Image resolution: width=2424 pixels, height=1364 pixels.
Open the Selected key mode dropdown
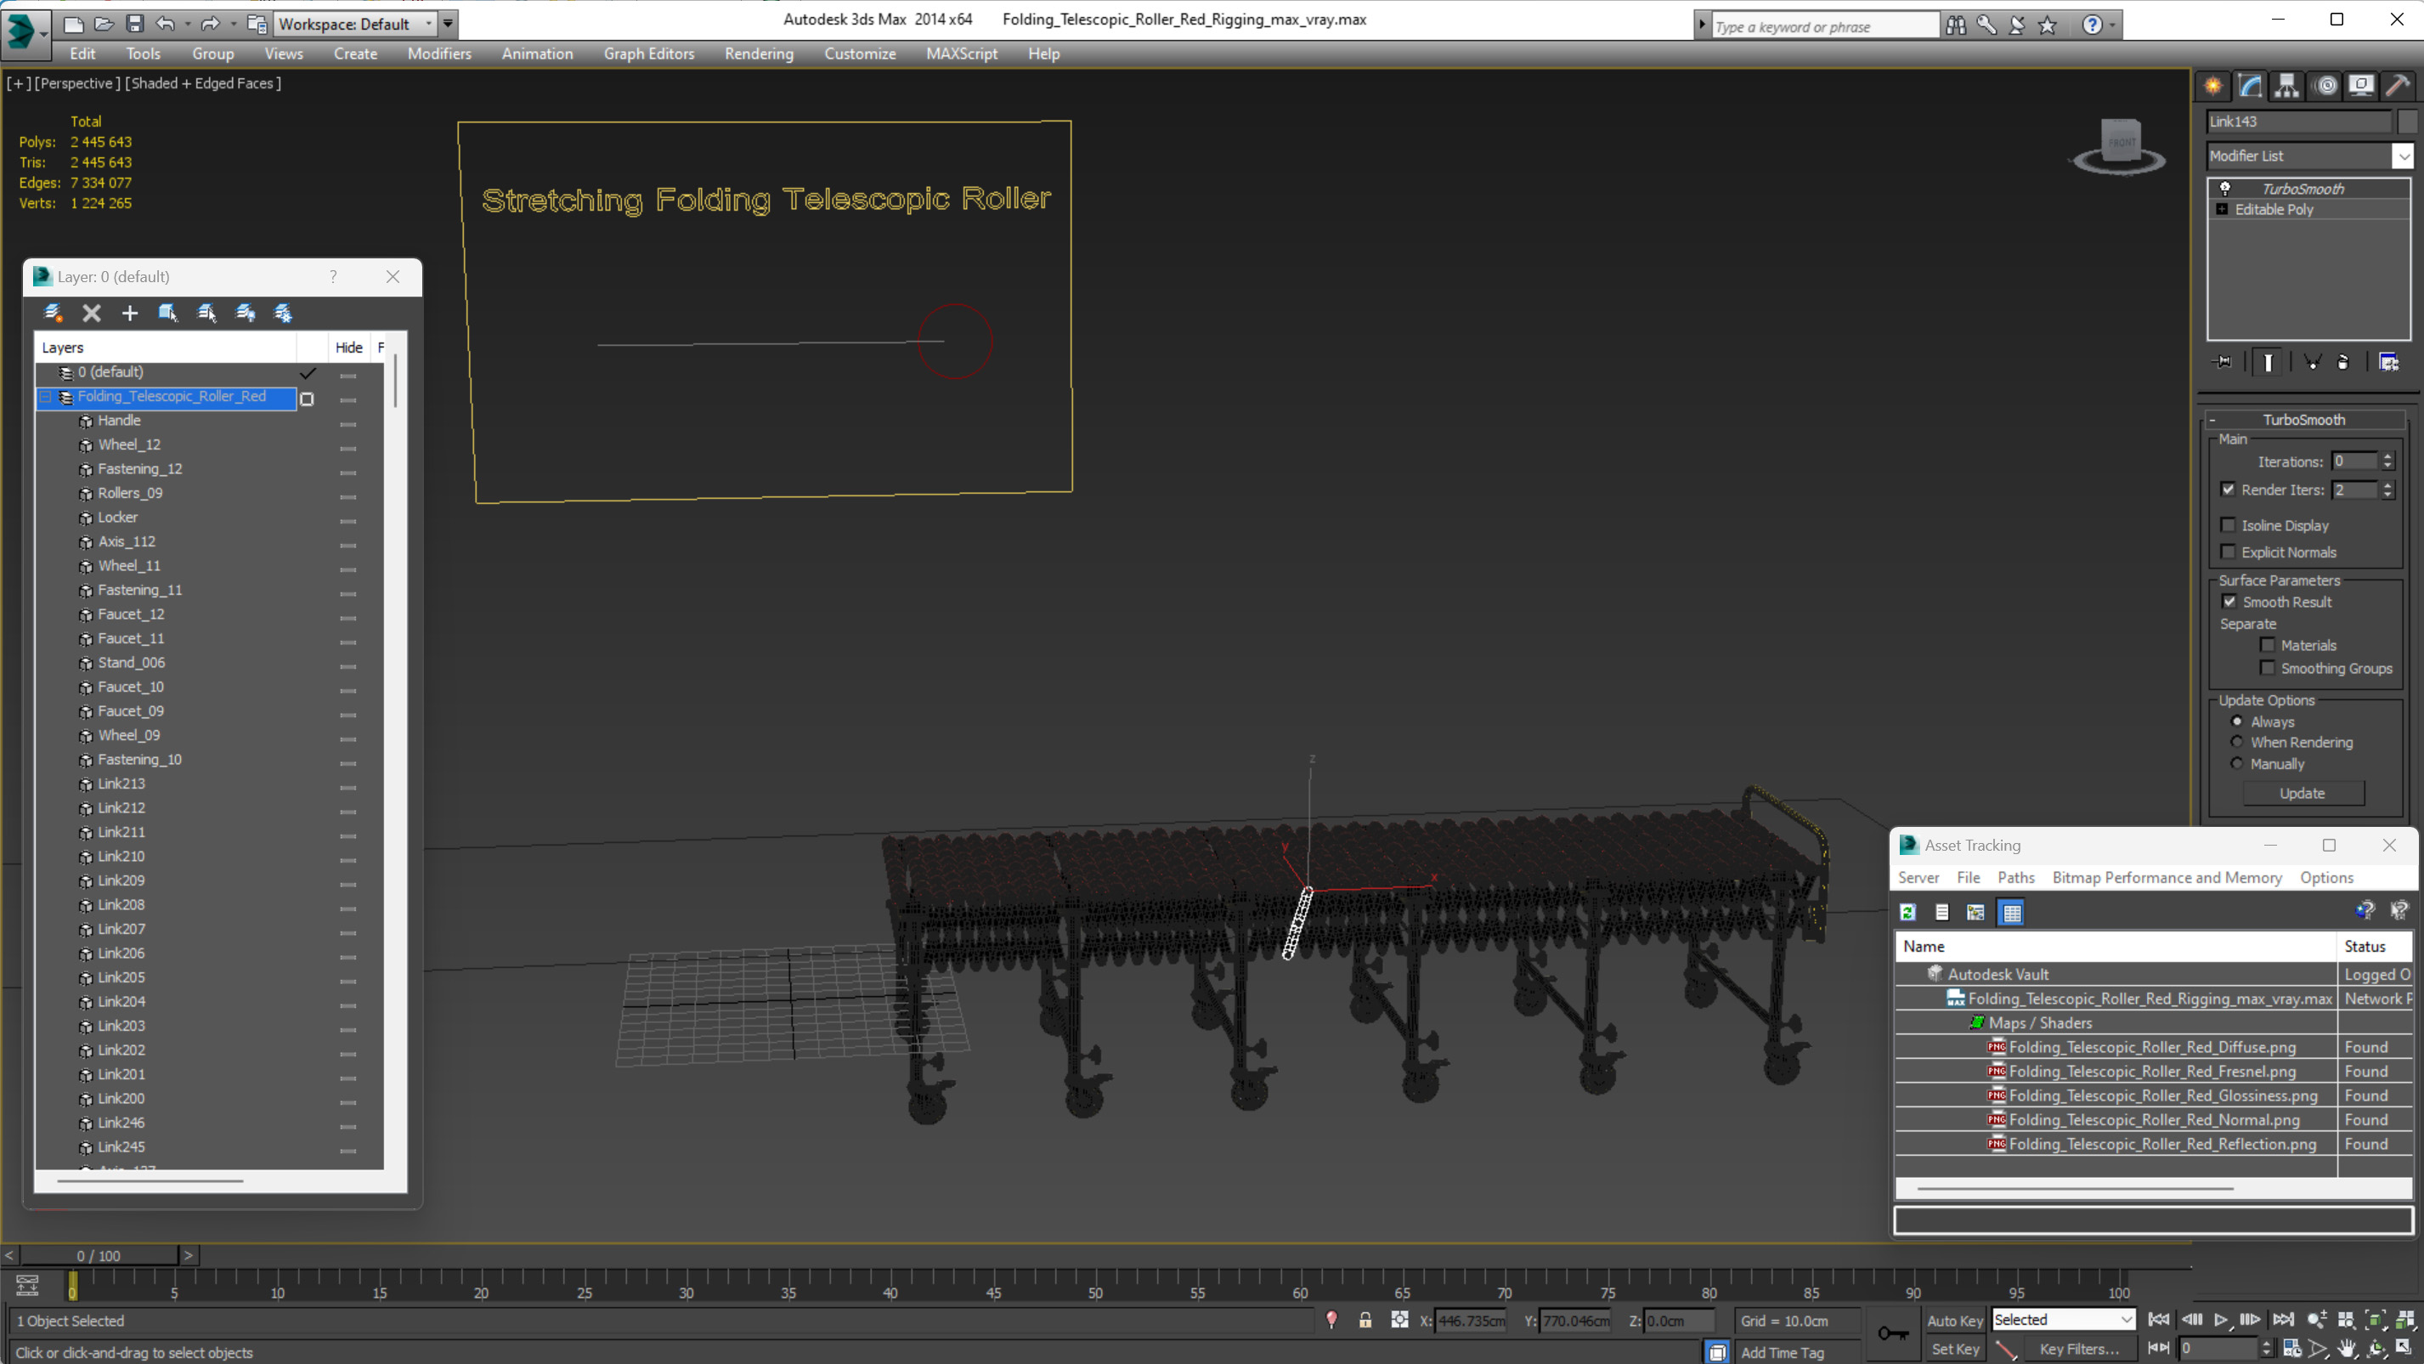(x=2126, y=1320)
